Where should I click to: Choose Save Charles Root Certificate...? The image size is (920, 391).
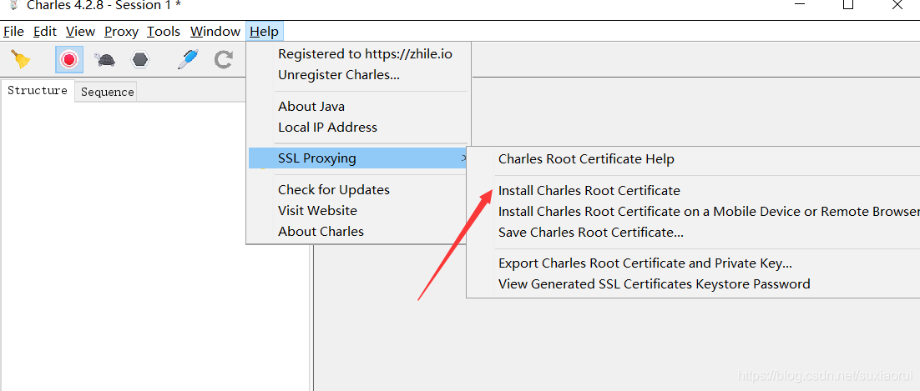(x=591, y=232)
